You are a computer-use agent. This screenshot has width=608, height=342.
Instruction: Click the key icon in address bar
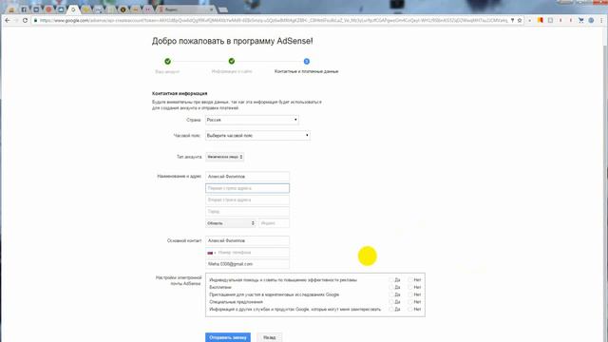click(512, 20)
